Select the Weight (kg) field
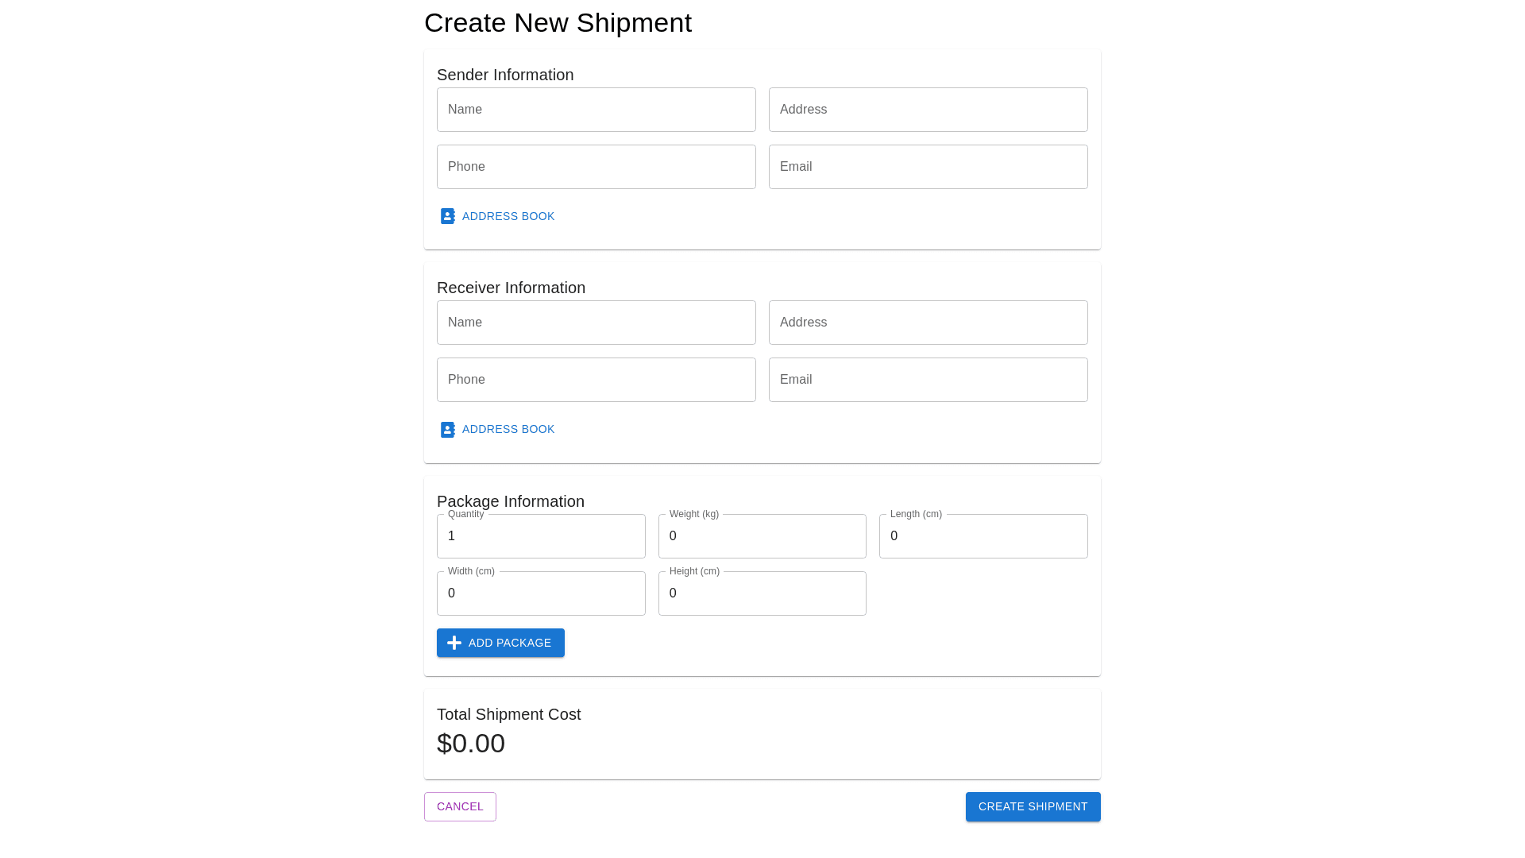Viewport: 1525px width, 858px height. coord(762,536)
